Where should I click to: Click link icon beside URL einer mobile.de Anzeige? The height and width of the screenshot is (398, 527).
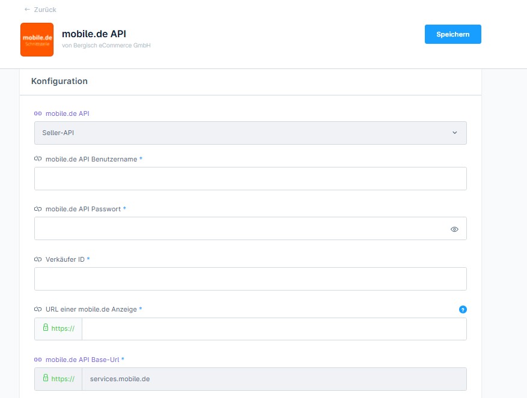tap(38, 309)
